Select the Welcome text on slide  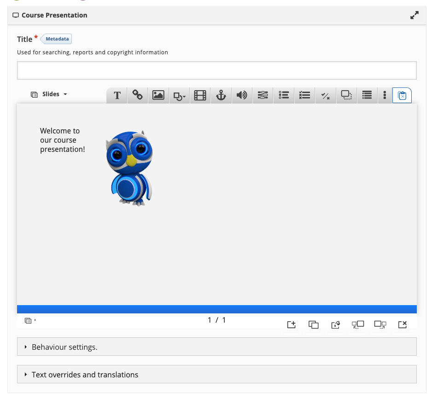click(x=63, y=140)
